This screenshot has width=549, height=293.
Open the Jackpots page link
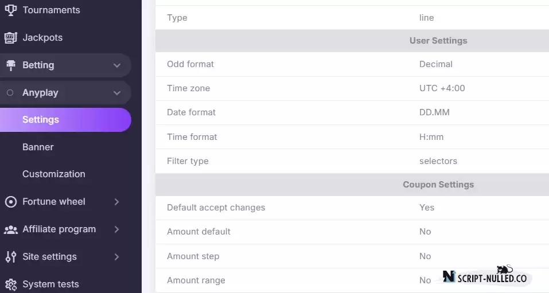42,38
